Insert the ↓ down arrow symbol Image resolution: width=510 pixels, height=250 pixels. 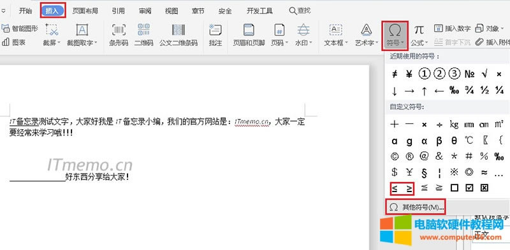394,91
